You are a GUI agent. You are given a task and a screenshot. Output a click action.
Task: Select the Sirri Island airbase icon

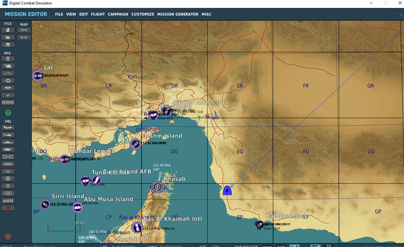pos(45,205)
